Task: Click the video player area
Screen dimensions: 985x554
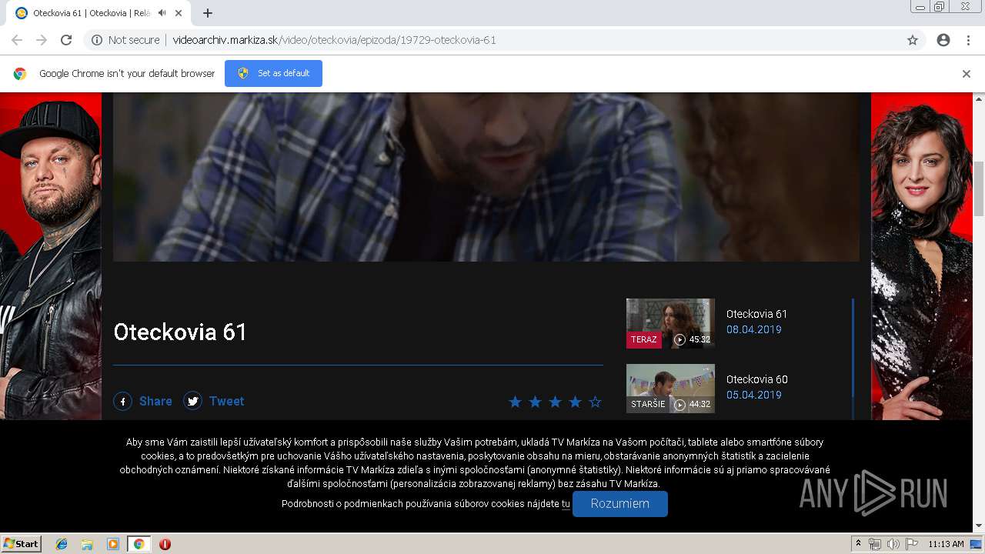Action: tap(486, 177)
